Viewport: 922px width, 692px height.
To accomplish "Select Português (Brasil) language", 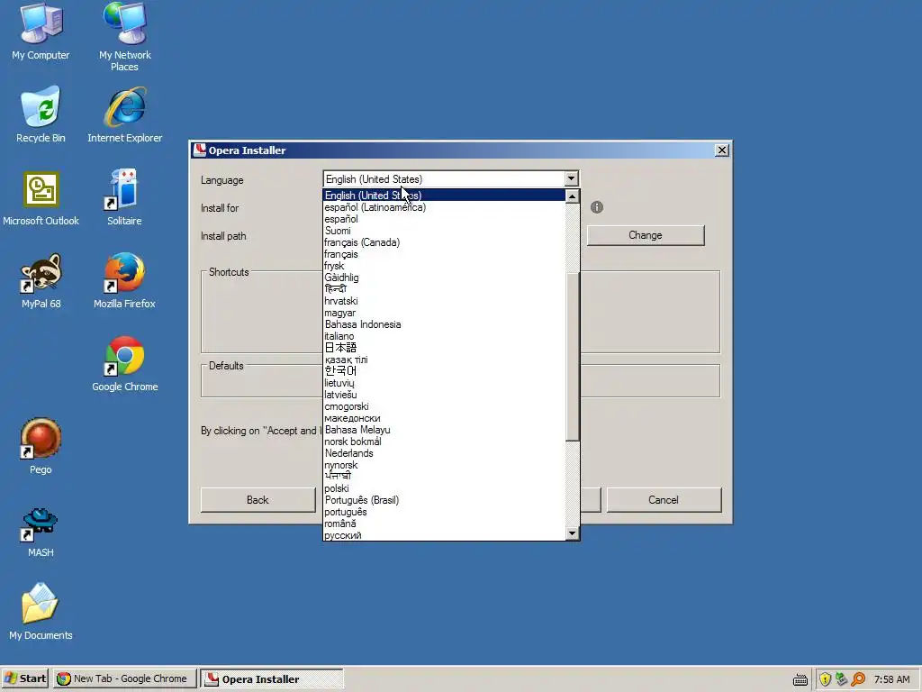I will [444, 500].
